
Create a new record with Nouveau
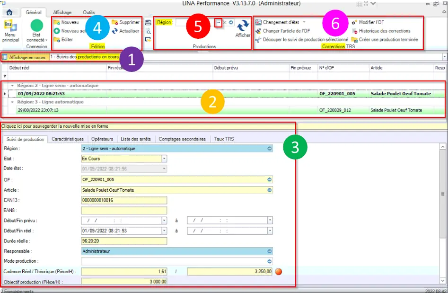(66, 22)
